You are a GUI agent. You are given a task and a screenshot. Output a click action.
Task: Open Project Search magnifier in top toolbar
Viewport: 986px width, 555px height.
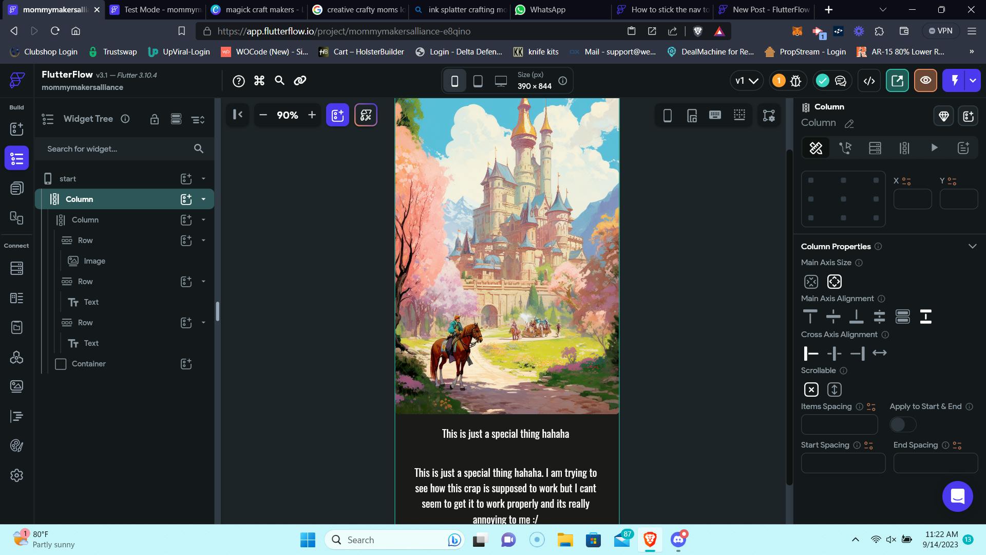279,81
